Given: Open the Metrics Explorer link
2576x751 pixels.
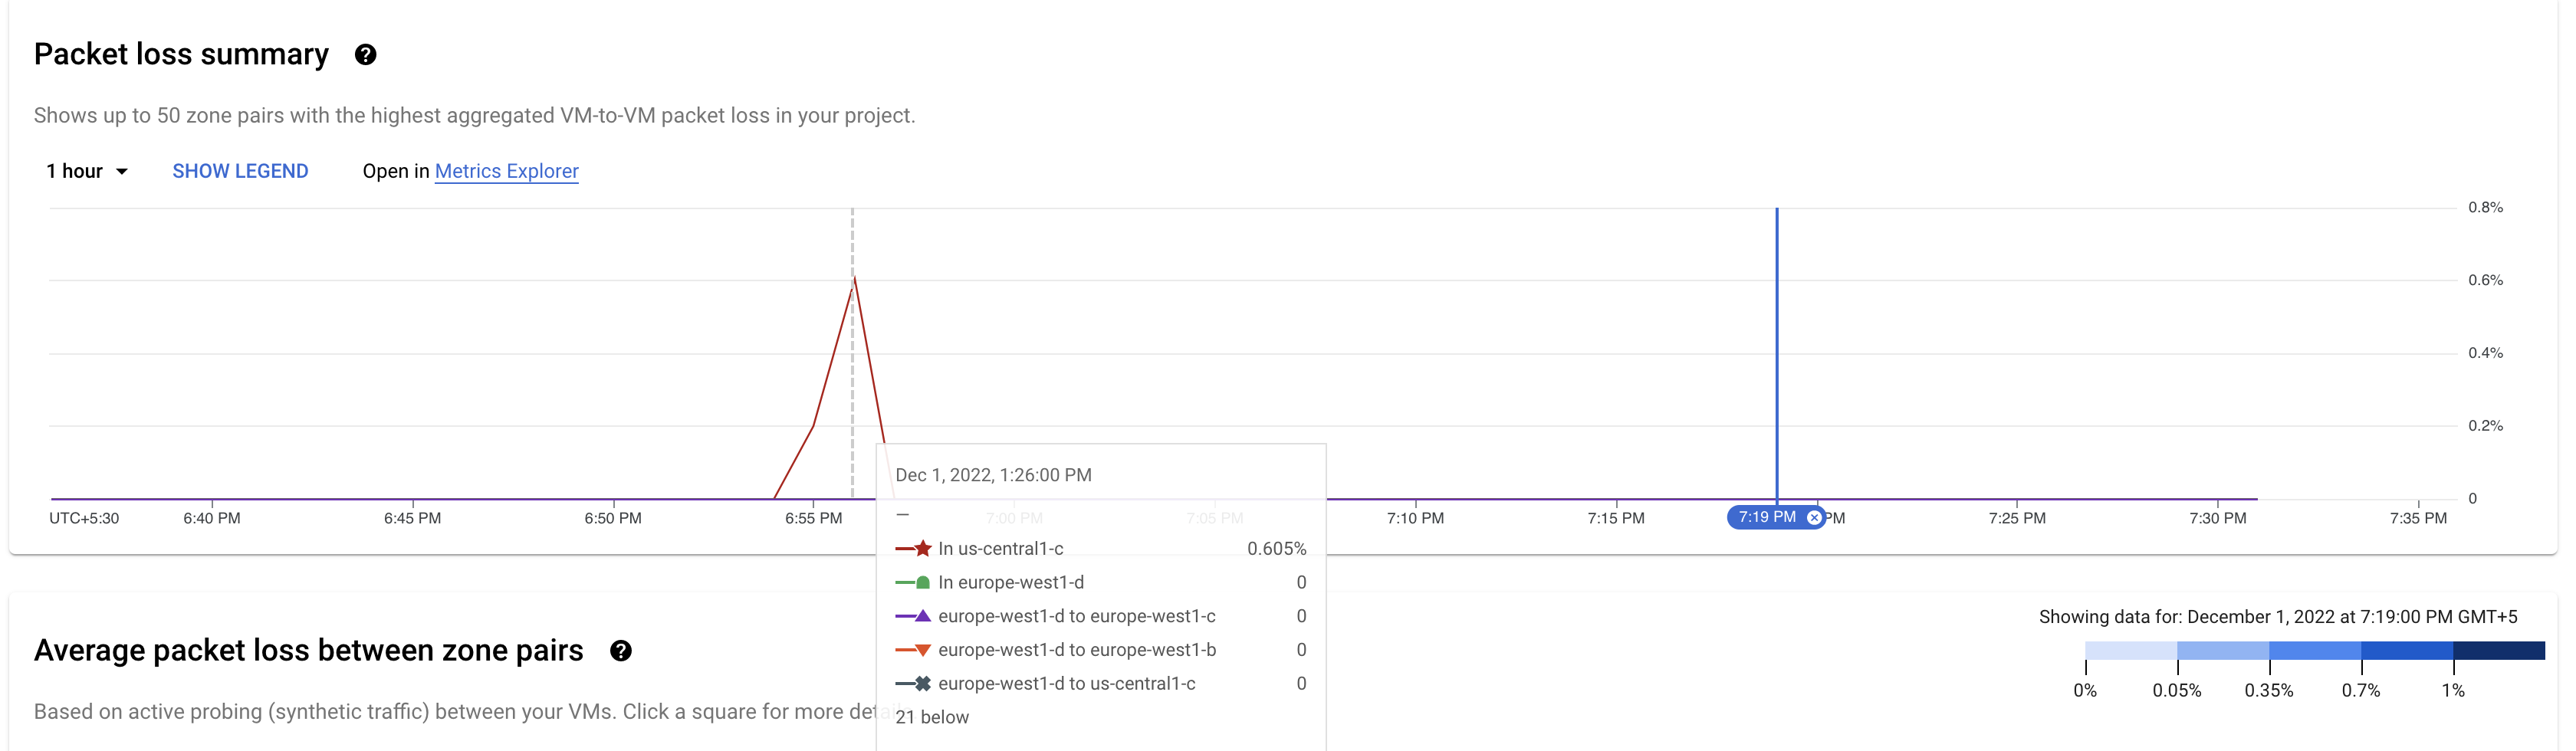Looking at the screenshot, I should (506, 172).
